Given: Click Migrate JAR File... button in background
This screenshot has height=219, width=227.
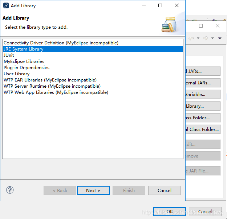Looking at the screenshot, I should [203, 171].
